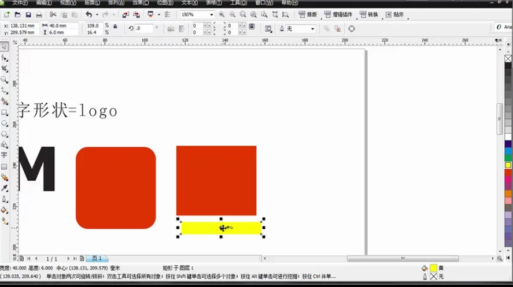Select the rounded red square
513x287 pixels.
(116, 188)
